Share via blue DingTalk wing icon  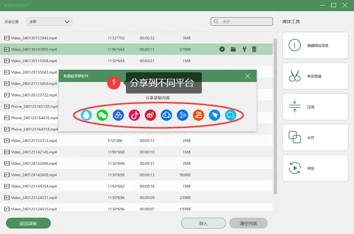click(214, 115)
